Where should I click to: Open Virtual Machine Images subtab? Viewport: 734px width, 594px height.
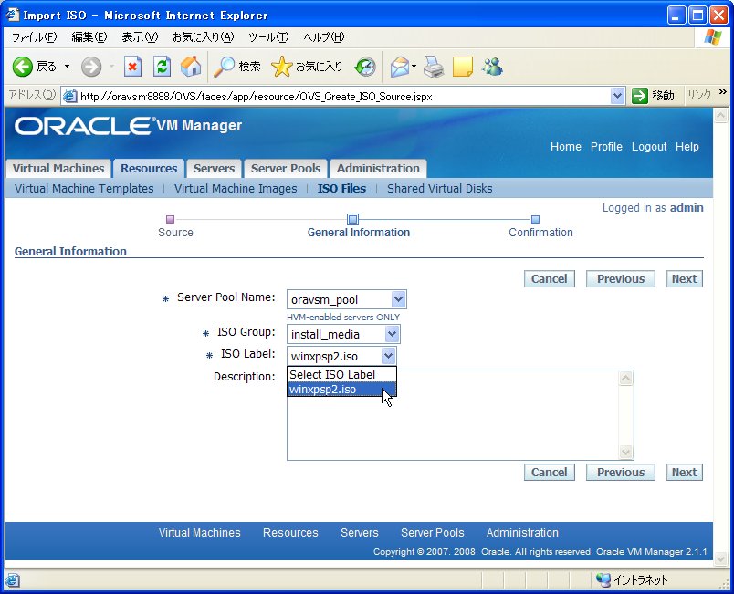coord(236,189)
